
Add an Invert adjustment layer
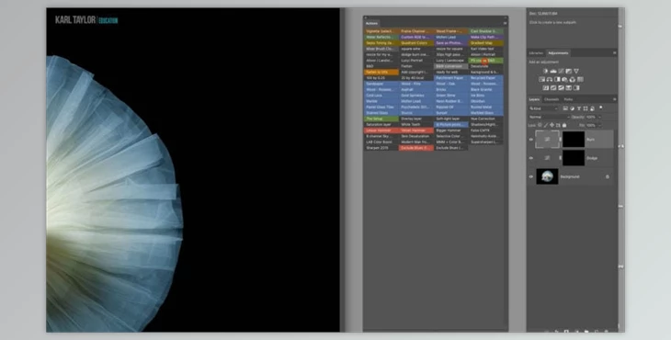point(546,87)
